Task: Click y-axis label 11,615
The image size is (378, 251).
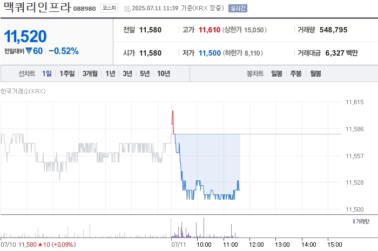Action: pos(355,102)
